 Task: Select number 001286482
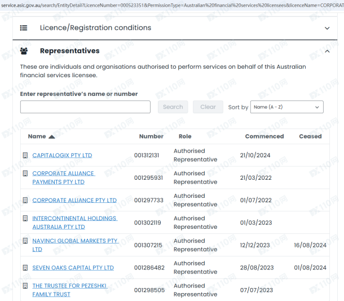(149, 268)
